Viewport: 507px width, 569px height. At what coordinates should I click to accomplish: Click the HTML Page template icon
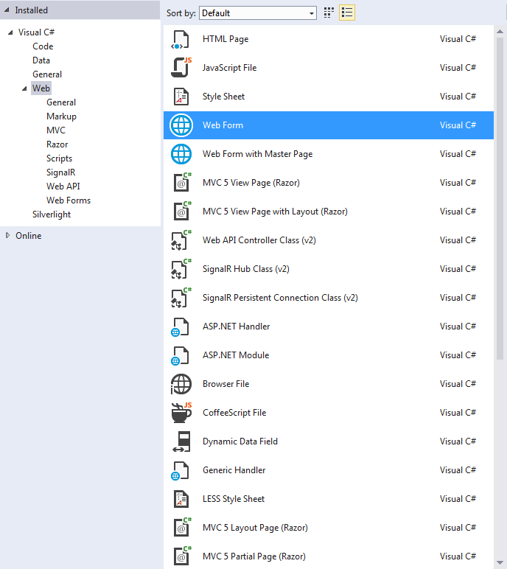(181, 39)
